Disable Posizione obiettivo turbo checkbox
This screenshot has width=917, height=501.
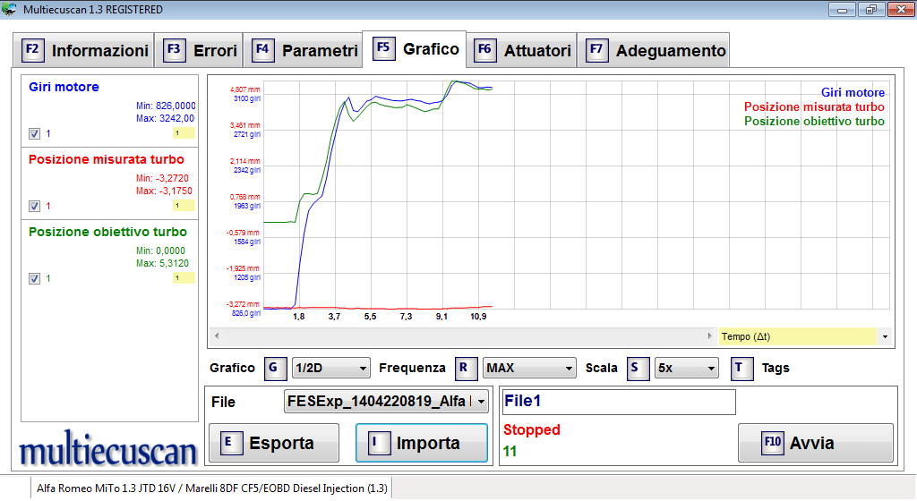tap(34, 278)
